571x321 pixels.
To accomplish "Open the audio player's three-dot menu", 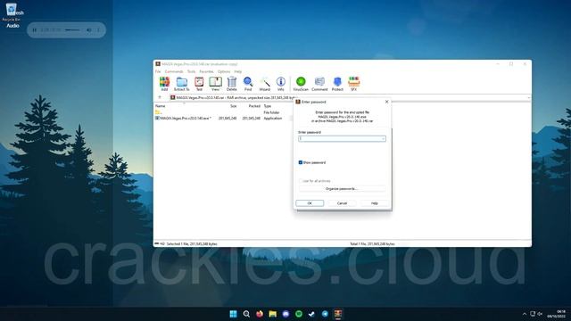I will (98, 29).
